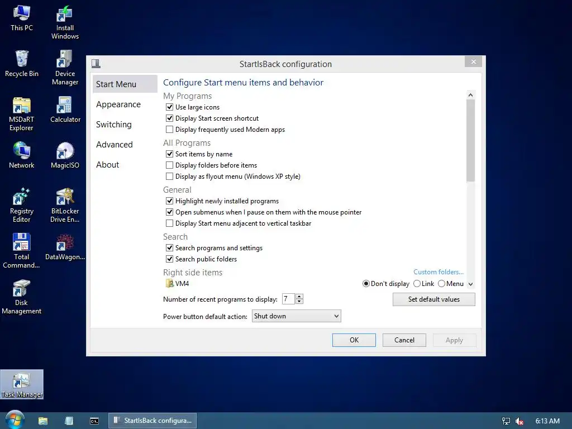The image size is (572, 429).
Task: Click recent programs number field
Action: (288, 299)
